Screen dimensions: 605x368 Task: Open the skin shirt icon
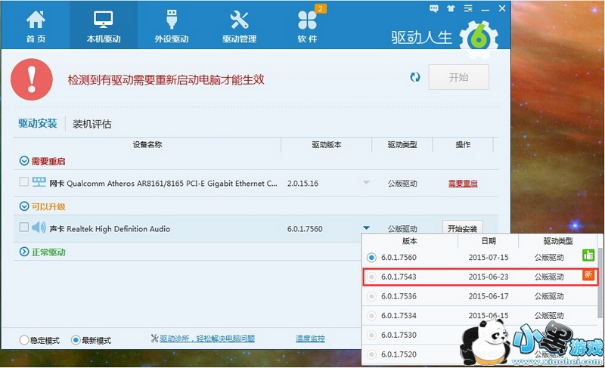451,8
